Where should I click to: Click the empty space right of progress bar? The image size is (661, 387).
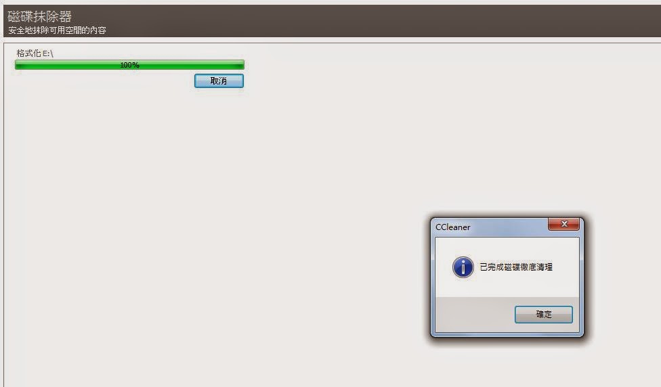[x=421, y=65]
